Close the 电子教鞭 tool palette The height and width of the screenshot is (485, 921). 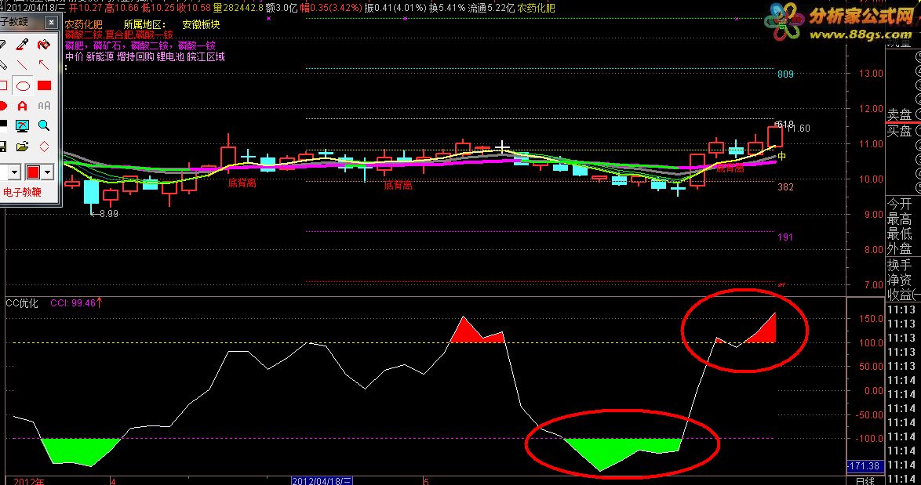(x=51, y=22)
